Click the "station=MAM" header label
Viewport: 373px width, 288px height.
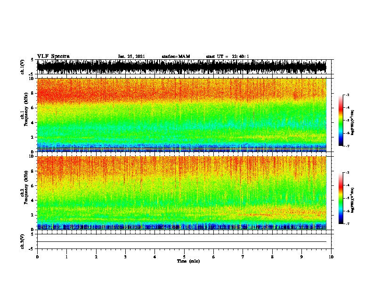[176, 56]
